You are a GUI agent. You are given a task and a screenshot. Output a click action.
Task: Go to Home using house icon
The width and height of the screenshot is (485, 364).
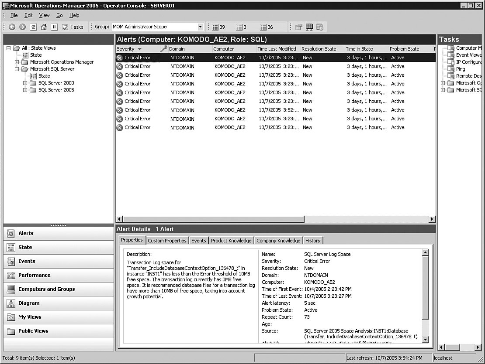[x=44, y=27]
